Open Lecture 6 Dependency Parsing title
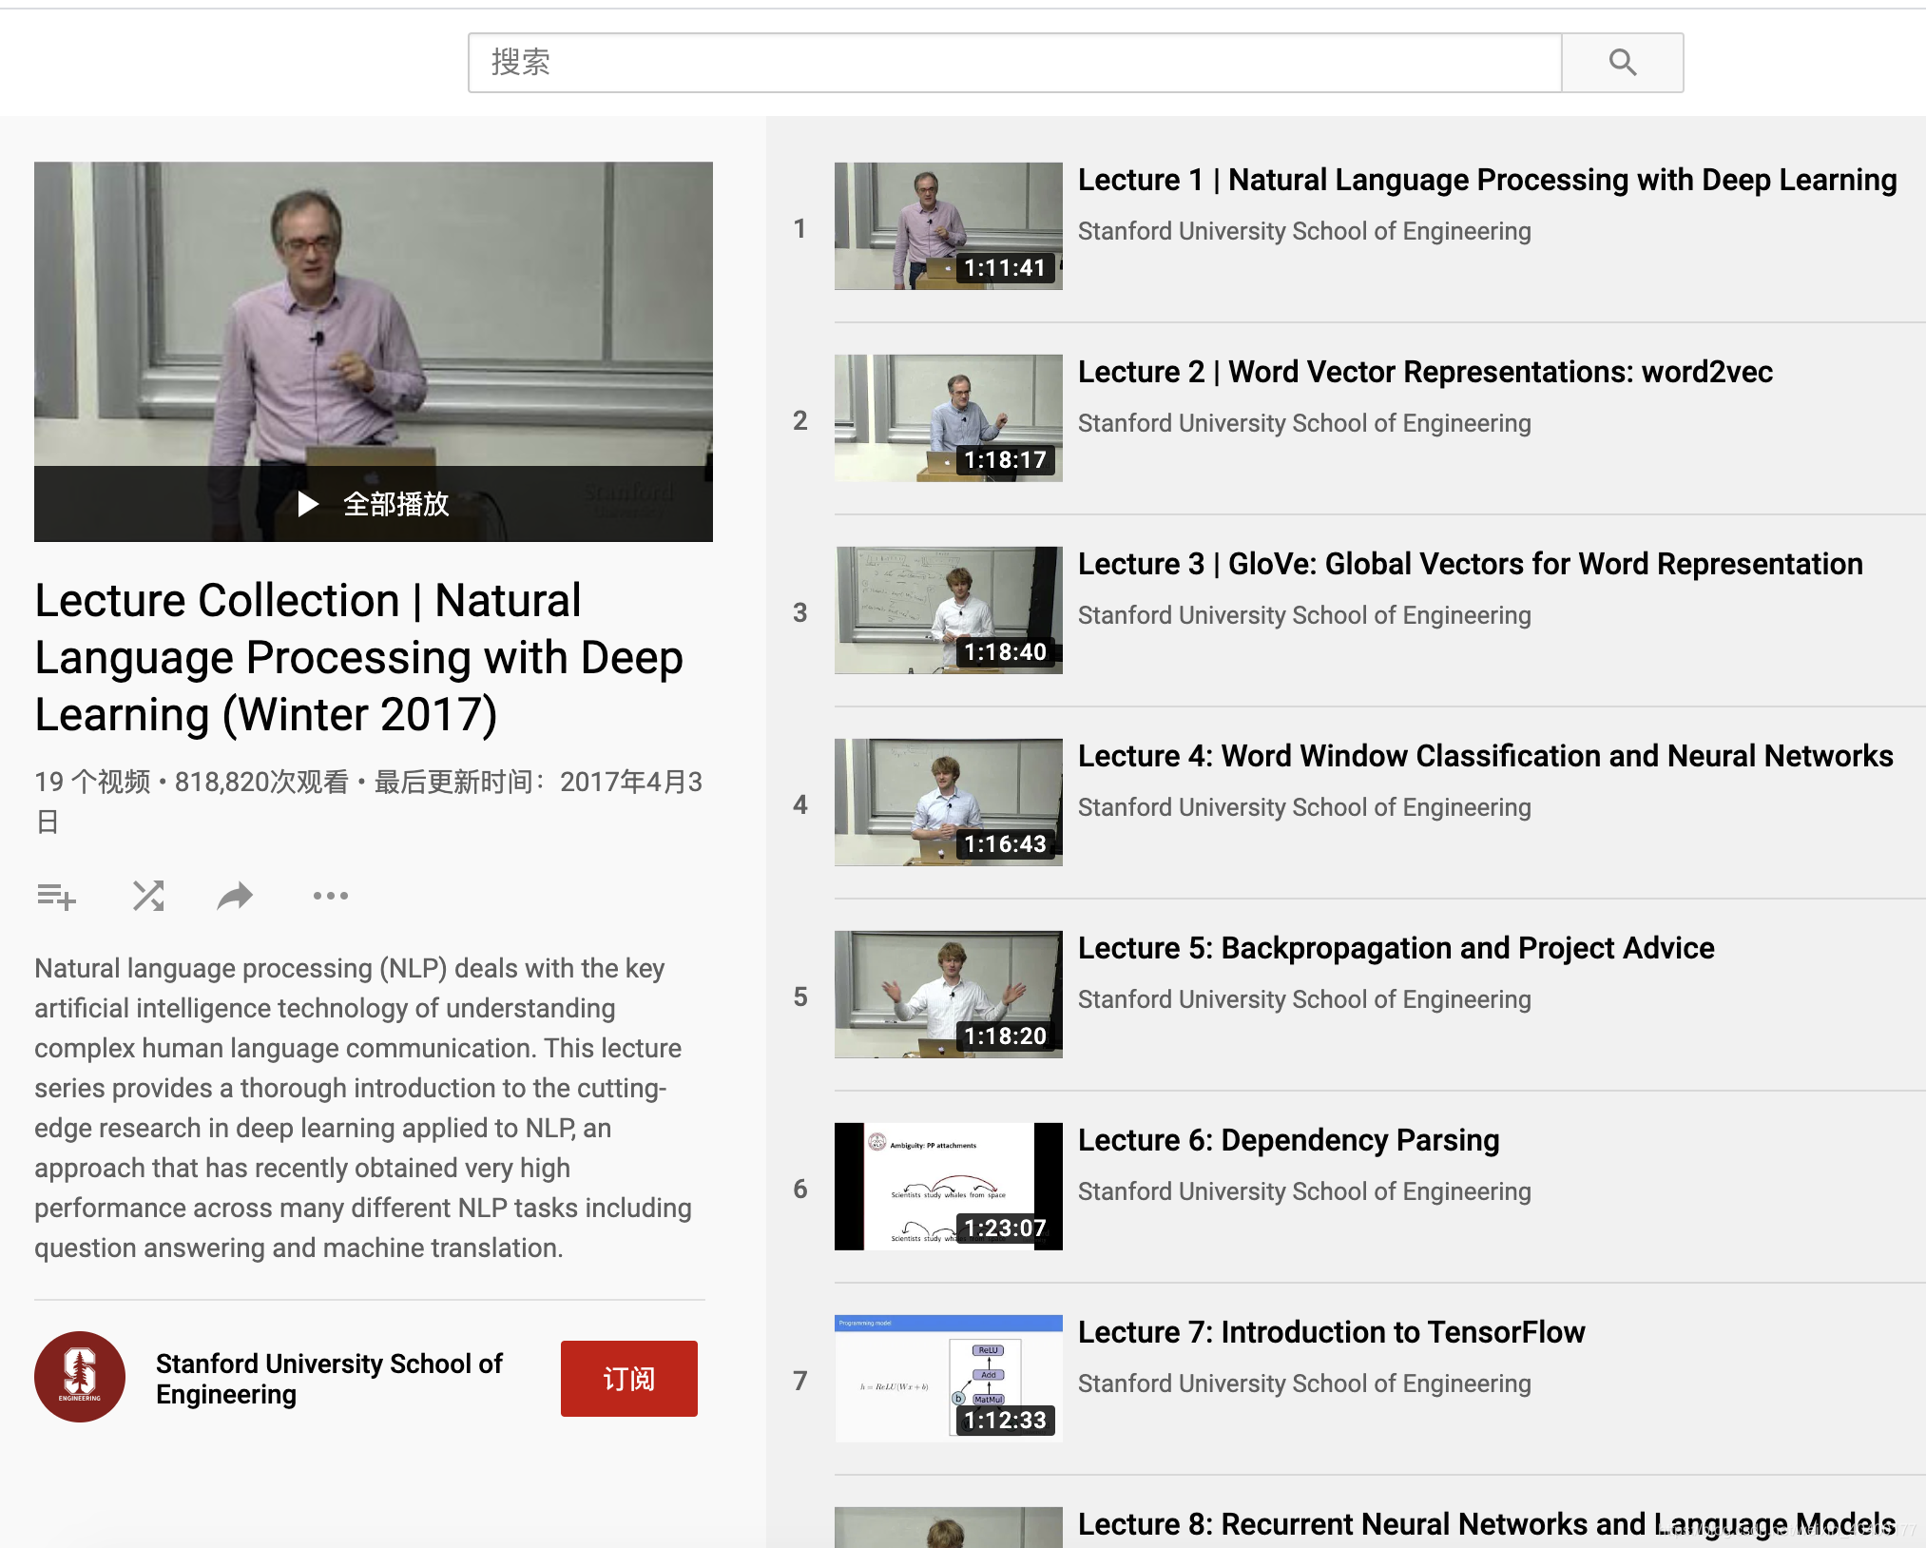The height and width of the screenshot is (1548, 1926). 1288,1140
